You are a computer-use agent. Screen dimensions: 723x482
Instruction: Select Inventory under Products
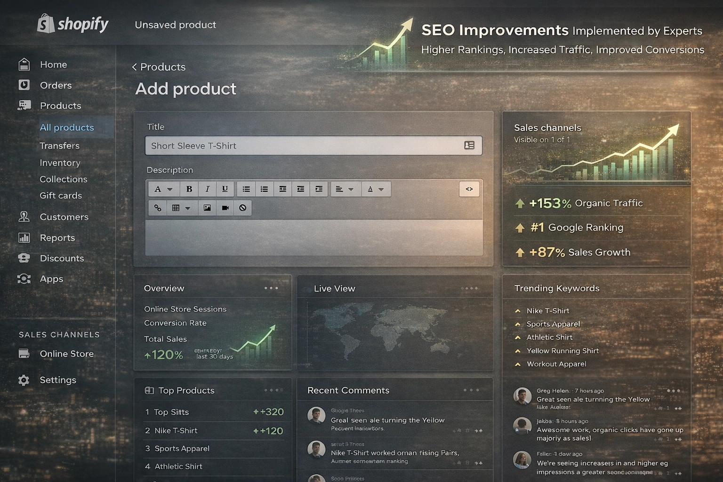[x=60, y=163]
